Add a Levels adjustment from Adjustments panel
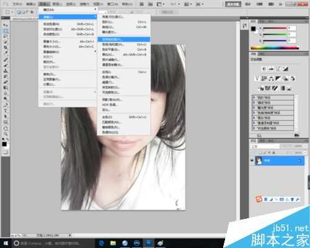310x248 pixels. tap(272, 69)
